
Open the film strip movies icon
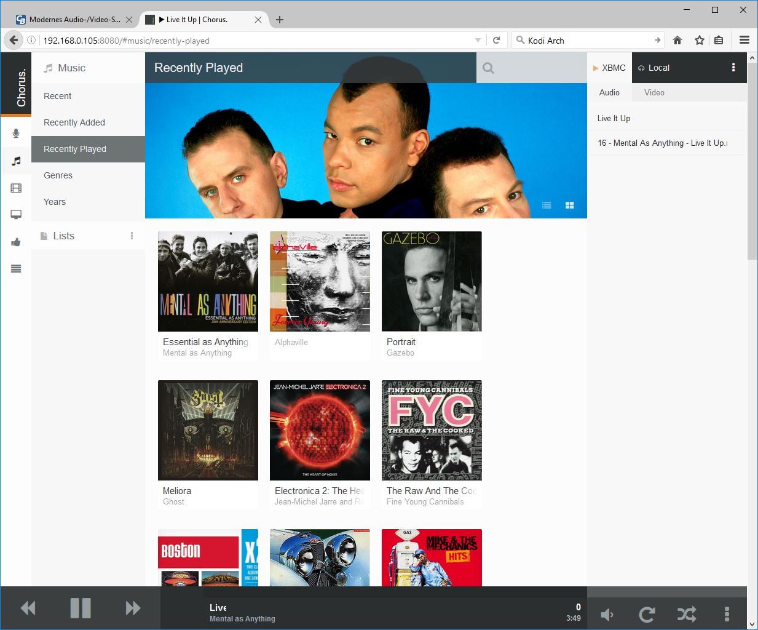(x=16, y=188)
